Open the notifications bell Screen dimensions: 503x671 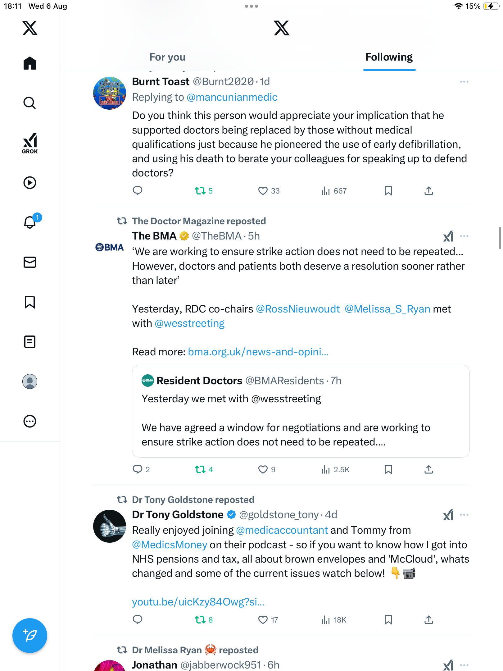(x=30, y=222)
